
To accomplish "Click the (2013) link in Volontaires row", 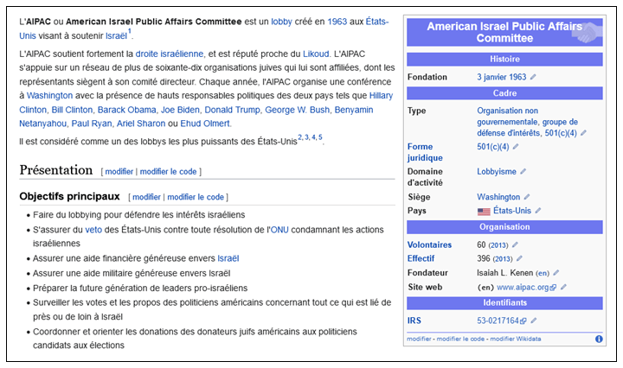I will [498, 245].
